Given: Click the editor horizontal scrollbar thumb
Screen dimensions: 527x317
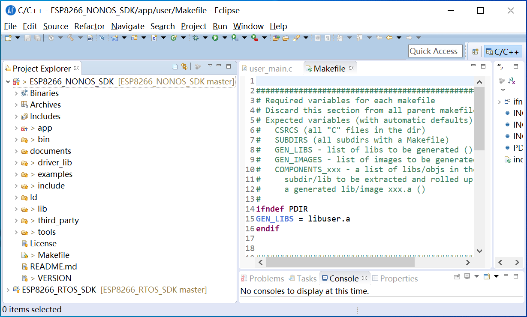Looking at the screenshot, I should pyautogui.click(x=340, y=262).
